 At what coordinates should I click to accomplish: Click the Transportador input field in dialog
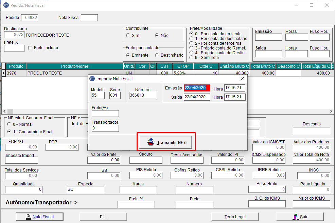click(x=105, y=128)
